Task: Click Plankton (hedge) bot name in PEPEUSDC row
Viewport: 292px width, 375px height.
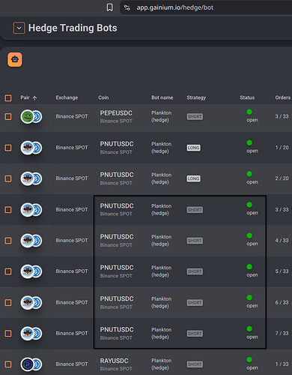Action: pyautogui.click(x=161, y=116)
